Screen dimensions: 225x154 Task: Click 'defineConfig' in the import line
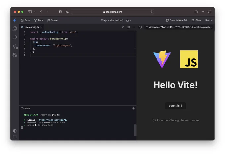pyautogui.click(x=50, y=32)
